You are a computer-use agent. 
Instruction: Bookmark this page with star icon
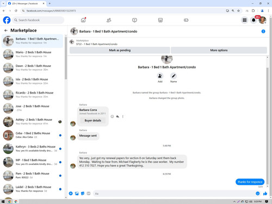click(x=238, y=11)
